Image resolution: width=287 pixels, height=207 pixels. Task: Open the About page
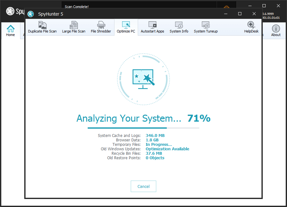(x=276, y=31)
